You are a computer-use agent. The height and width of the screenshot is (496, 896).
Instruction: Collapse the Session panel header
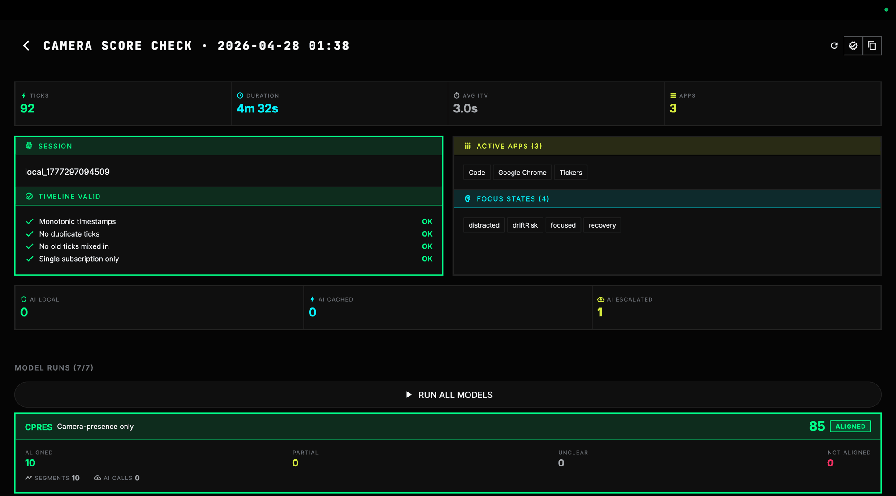click(x=229, y=146)
